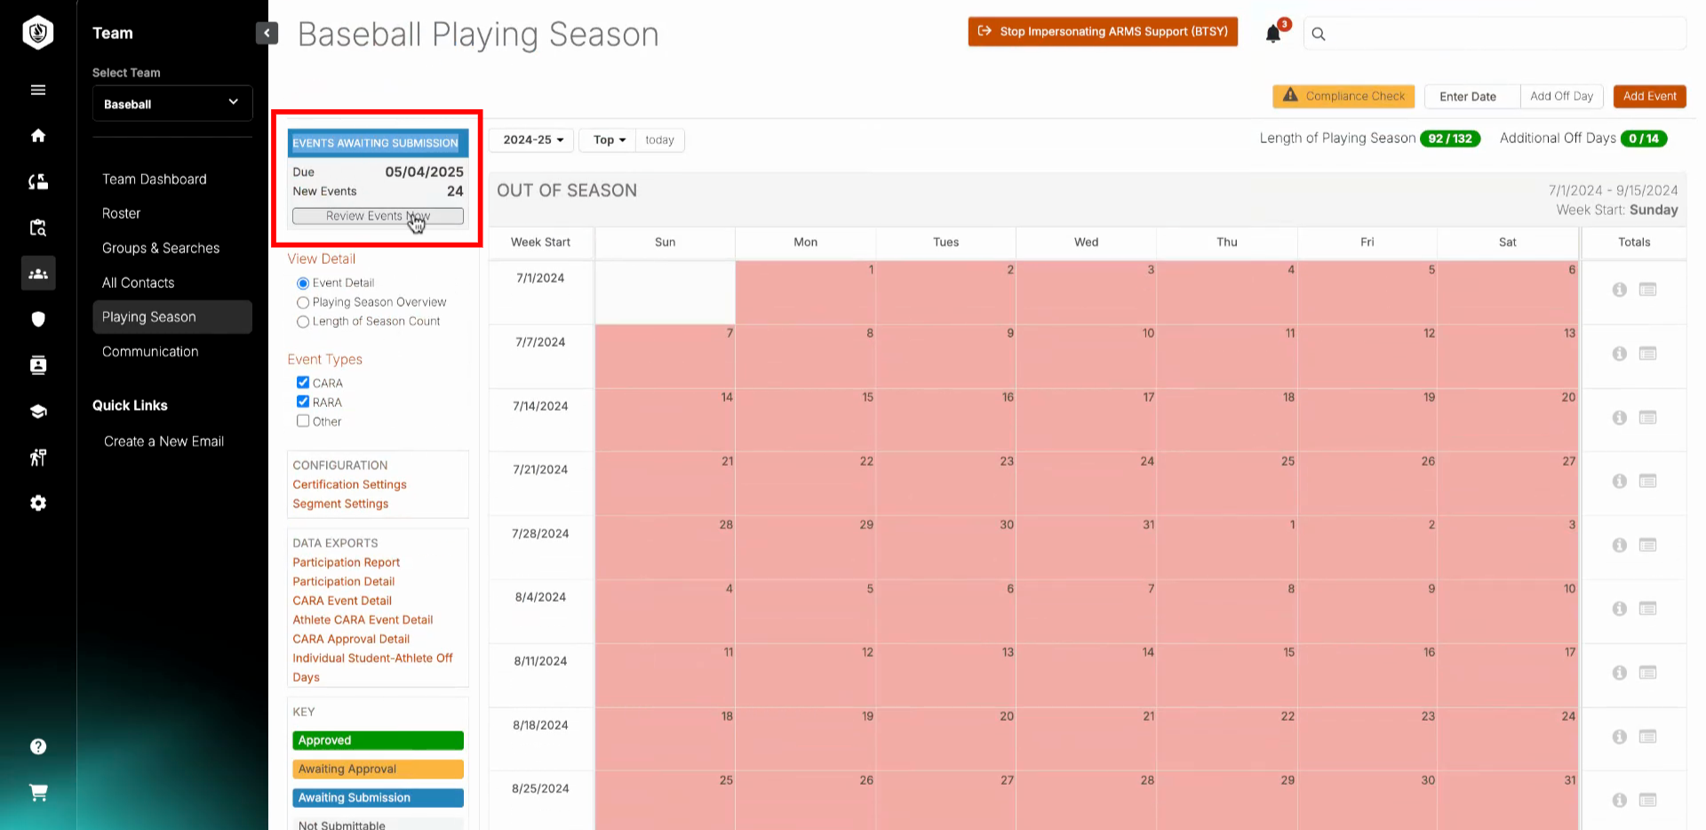
Task: Open the Participation Report export link
Action: [x=346, y=563]
